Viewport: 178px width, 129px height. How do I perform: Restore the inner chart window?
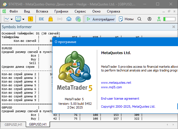pos(169,11)
